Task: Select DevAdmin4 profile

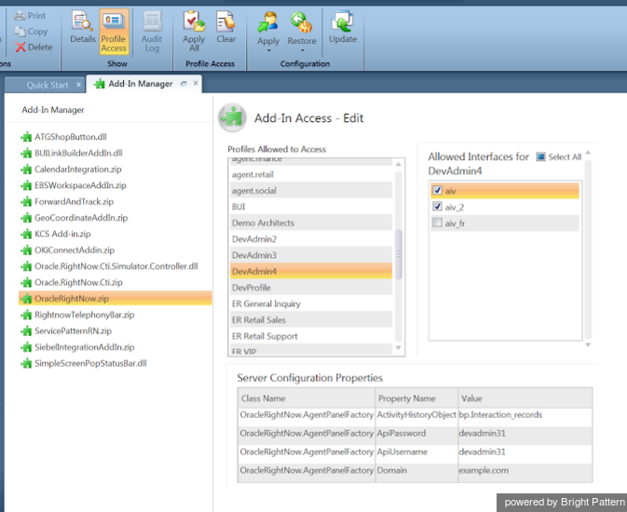Action: pos(311,272)
